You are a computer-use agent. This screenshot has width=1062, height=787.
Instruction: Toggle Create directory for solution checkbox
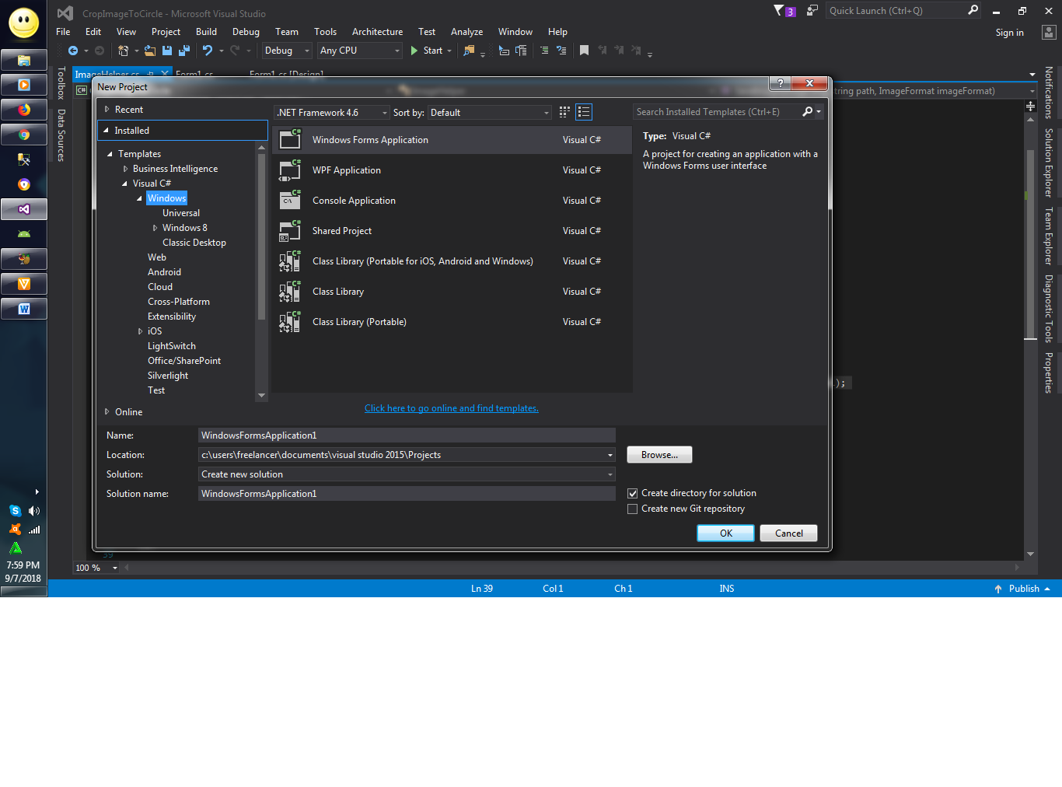coord(633,493)
